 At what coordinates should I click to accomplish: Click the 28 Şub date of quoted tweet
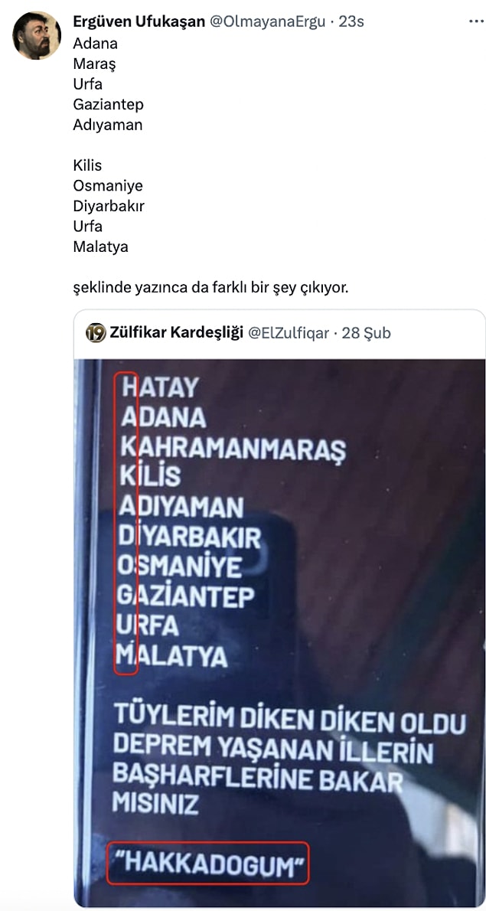point(367,333)
